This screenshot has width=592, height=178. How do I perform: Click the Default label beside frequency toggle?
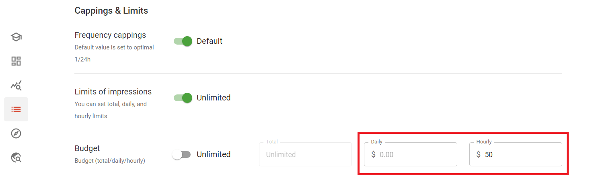(209, 41)
